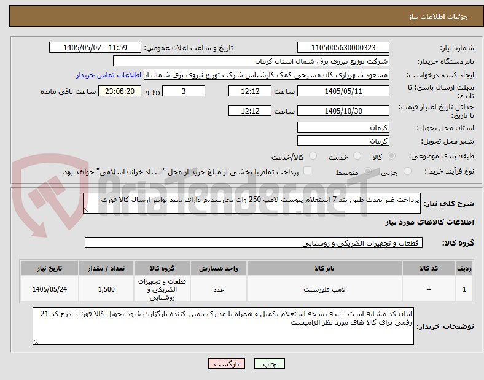
Task: Click the resize handle of the description textarea
Action: click(86, 211)
